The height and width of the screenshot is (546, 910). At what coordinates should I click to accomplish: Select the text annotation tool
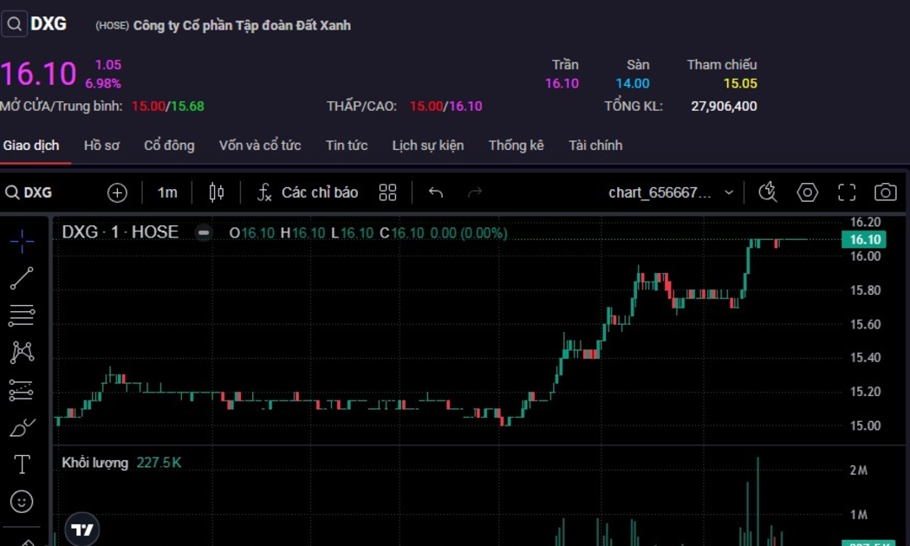coord(22,465)
